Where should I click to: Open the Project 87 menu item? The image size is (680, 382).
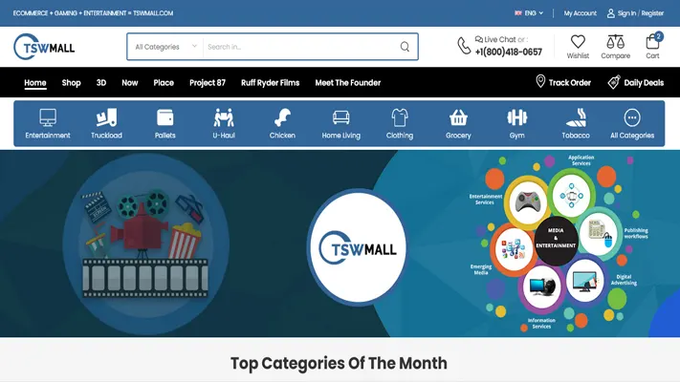208,82
